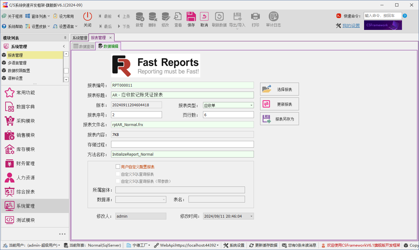This screenshot has height=250, width=419.
Task: Open 系统帮助 system help
Action: click(12, 27)
